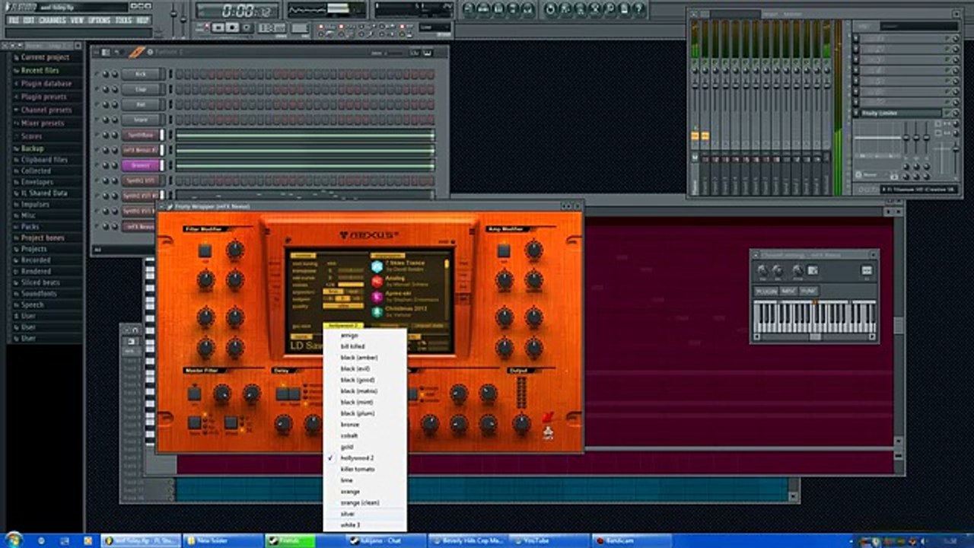Select the Analog expansion icon in Nexus

[377, 282]
